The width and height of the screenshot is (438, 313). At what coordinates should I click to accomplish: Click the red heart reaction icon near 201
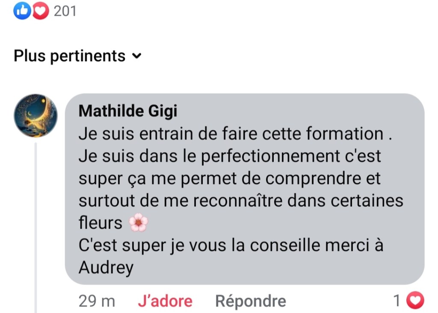coord(41,11)
